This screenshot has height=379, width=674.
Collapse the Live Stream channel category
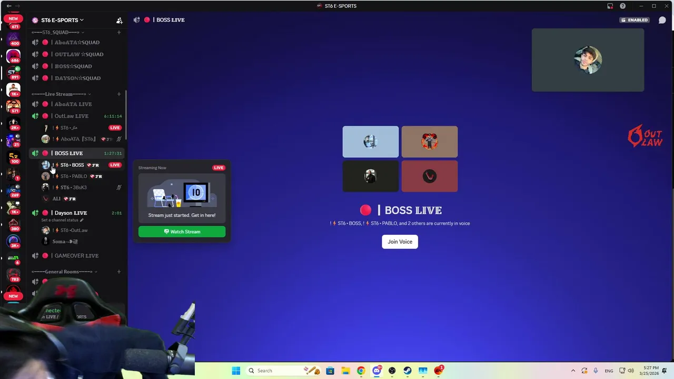tap(61, 94)
